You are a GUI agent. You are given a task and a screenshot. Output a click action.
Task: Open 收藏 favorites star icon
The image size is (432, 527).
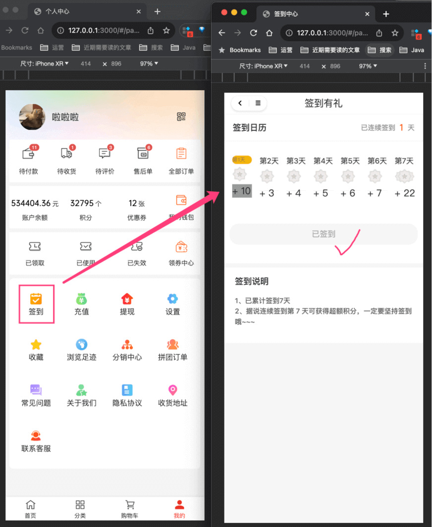36,345
